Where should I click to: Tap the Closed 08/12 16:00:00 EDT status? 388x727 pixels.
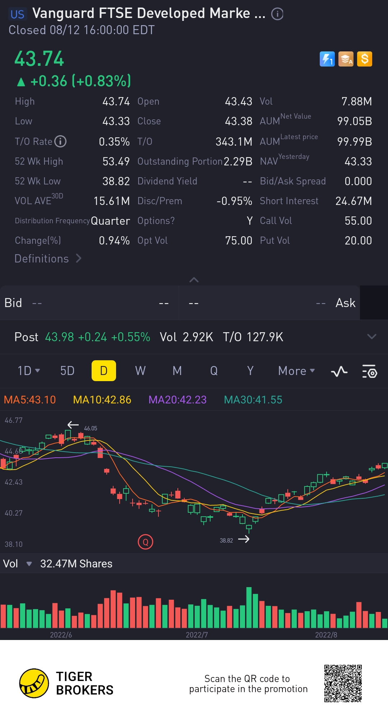[x=82, y=30]
